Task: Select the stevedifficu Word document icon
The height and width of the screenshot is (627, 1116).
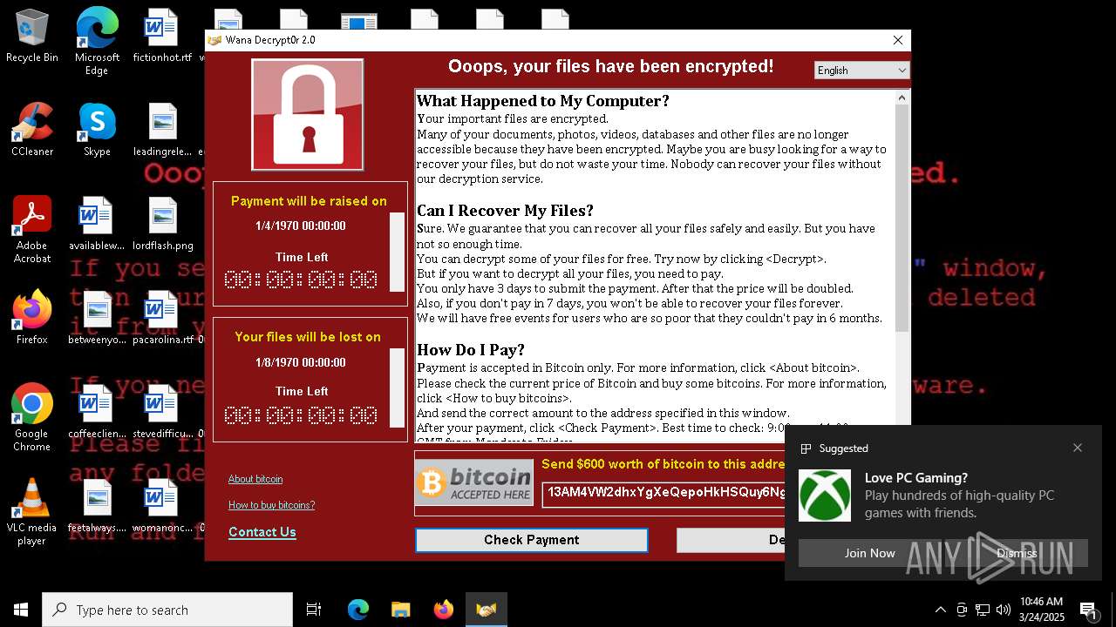Action: point(162,412)
